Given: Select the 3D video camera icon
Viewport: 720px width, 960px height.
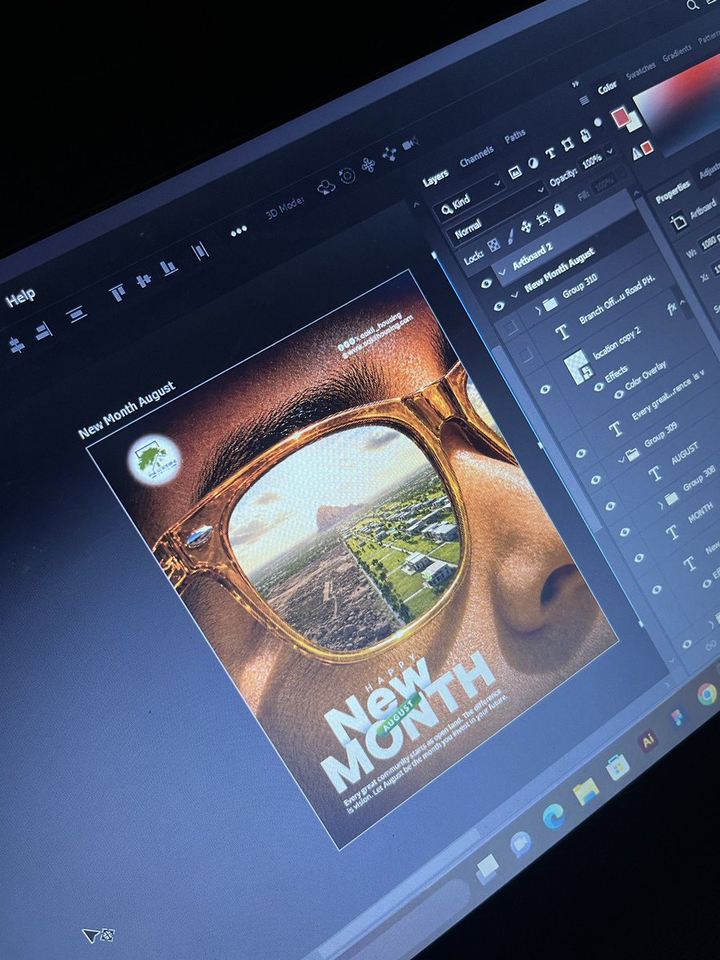Looking at the screenshot, I should [410, 143].
